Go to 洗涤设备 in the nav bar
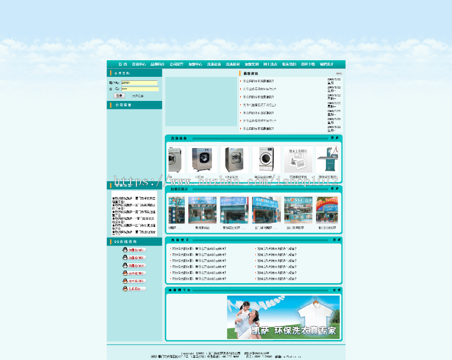The width and height of the screenshot is (452, 360). 214,64
